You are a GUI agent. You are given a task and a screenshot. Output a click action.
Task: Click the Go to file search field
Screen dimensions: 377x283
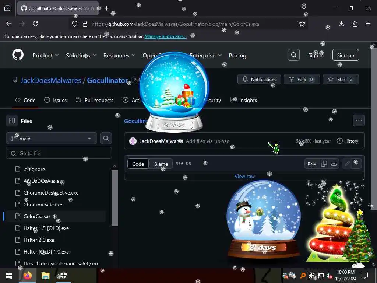pyautogui.click(x=59, y=153)
